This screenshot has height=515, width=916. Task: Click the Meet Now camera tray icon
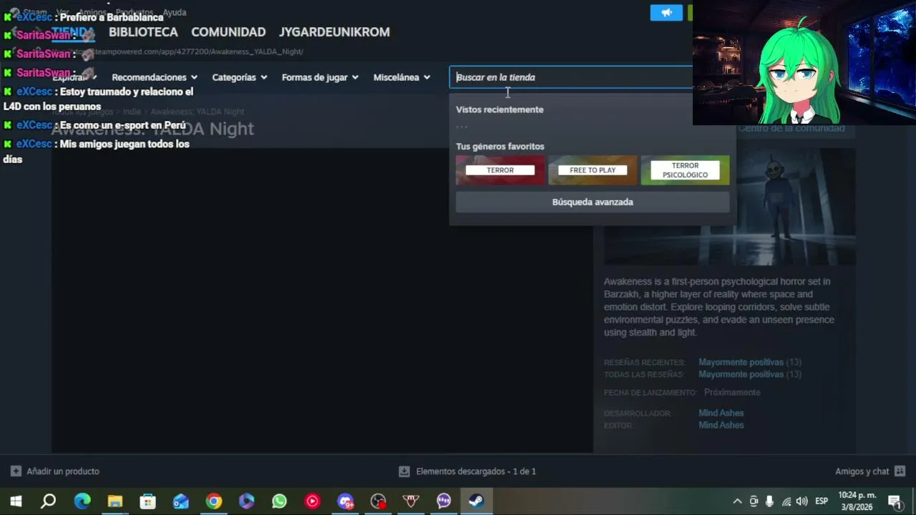[754, 501]
